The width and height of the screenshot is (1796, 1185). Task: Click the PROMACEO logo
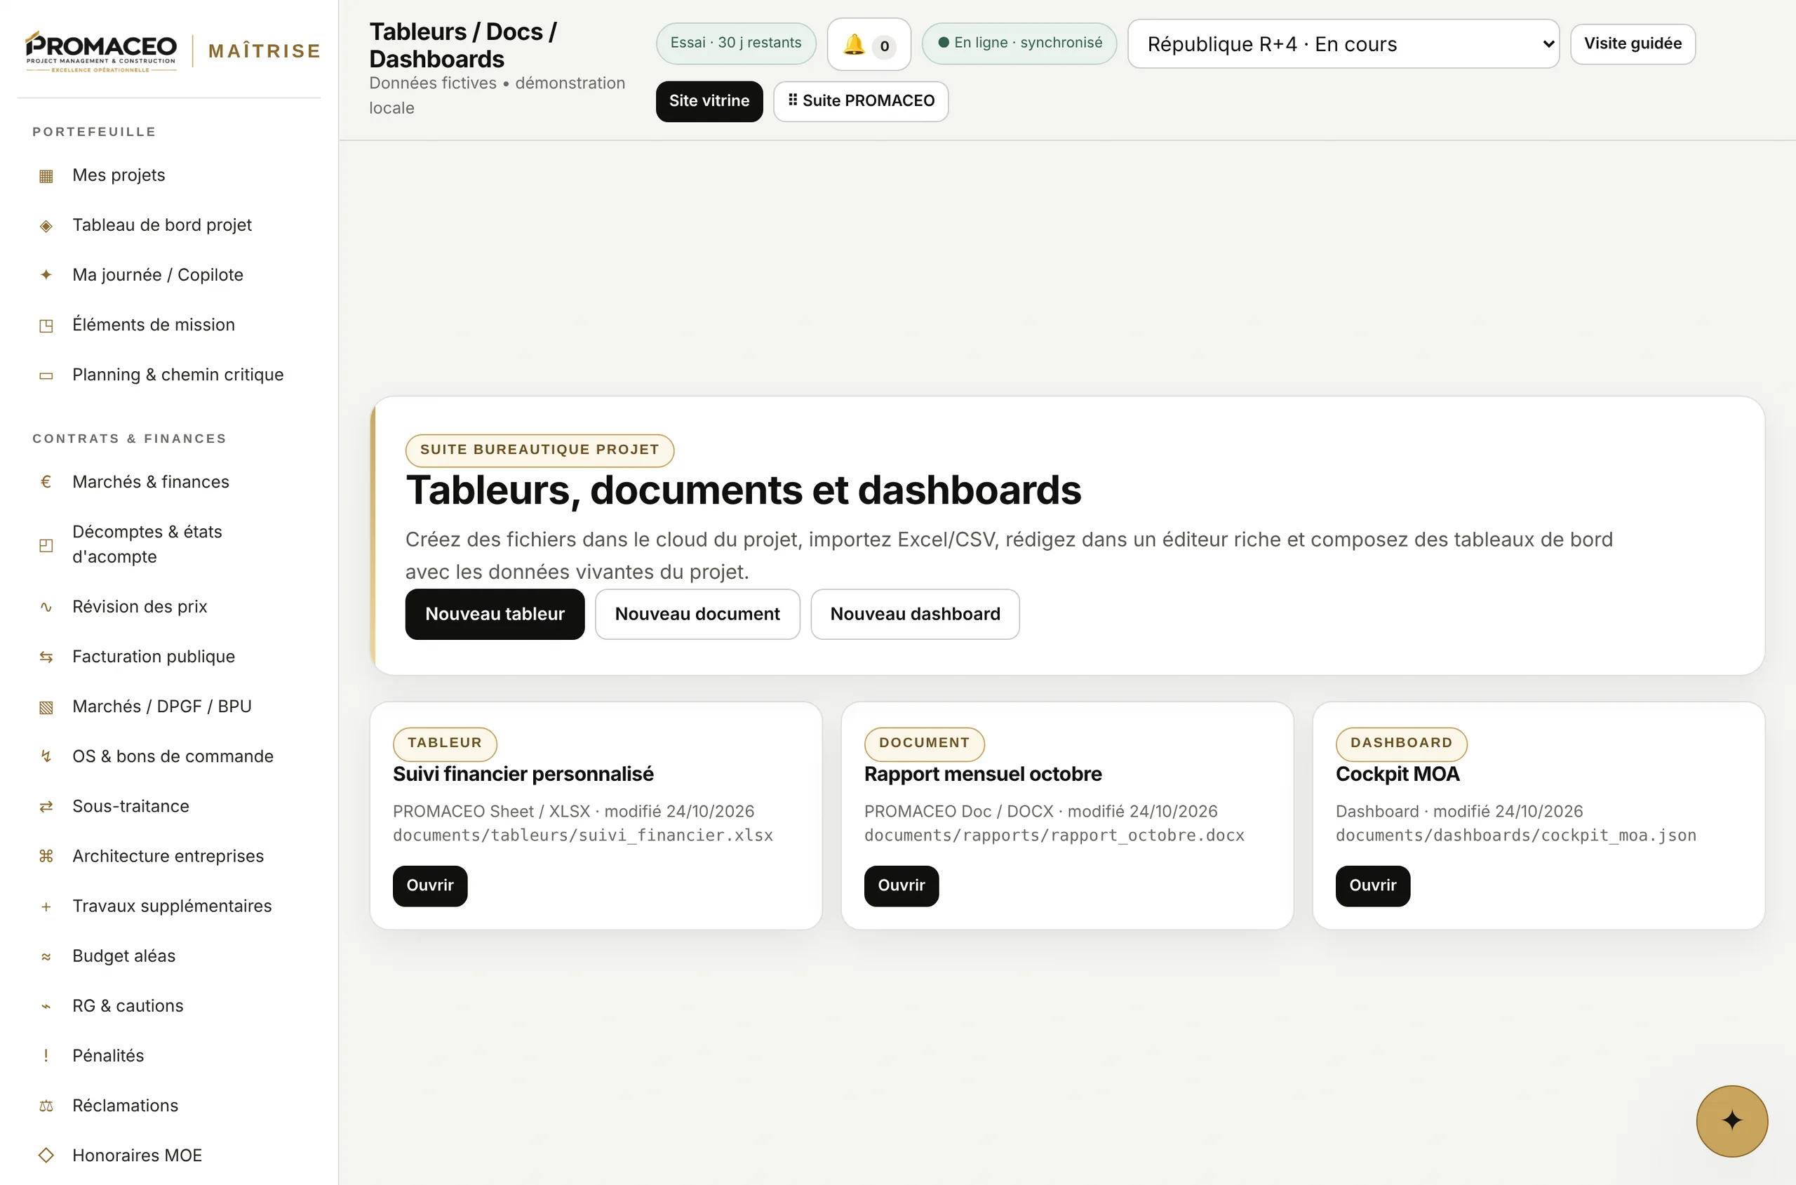[101, 51]
